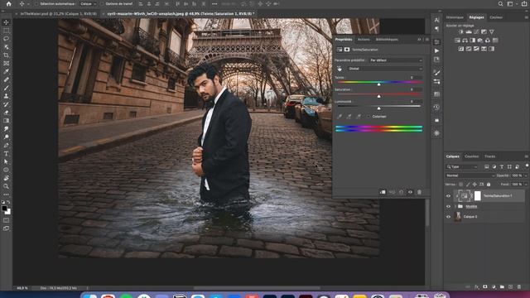The image size is (530, 298).
Task: Click the Teinte value input field
Action: [416, 78]
